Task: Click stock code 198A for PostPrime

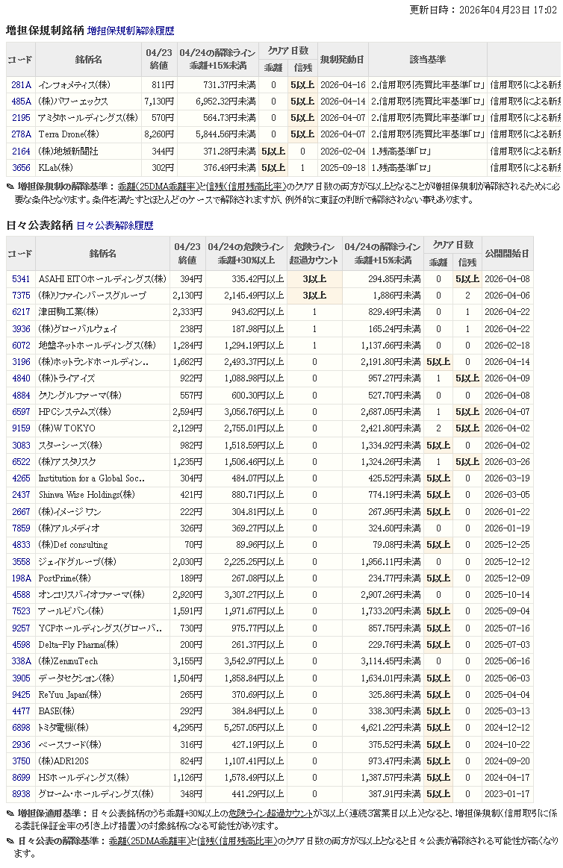Action: (21, 578)
